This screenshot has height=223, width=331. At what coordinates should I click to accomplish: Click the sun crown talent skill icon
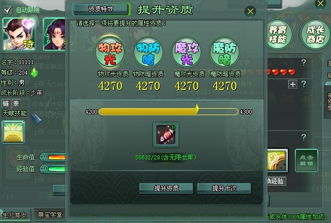[x=13, y=132]
